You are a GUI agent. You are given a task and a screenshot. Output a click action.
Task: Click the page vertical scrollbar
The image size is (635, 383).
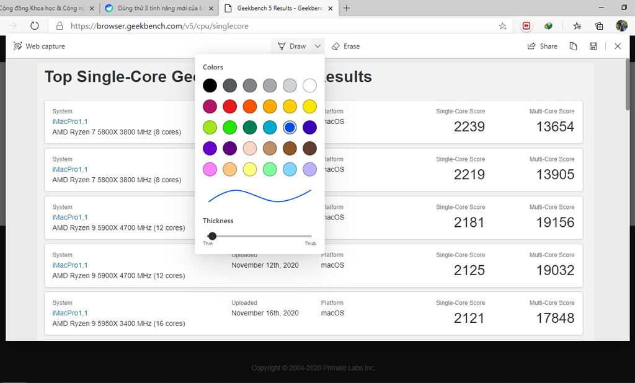click(628, 84)
